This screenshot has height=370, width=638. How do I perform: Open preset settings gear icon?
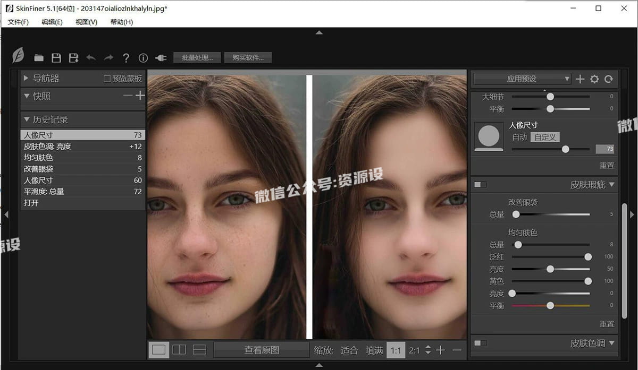[594, 79]
